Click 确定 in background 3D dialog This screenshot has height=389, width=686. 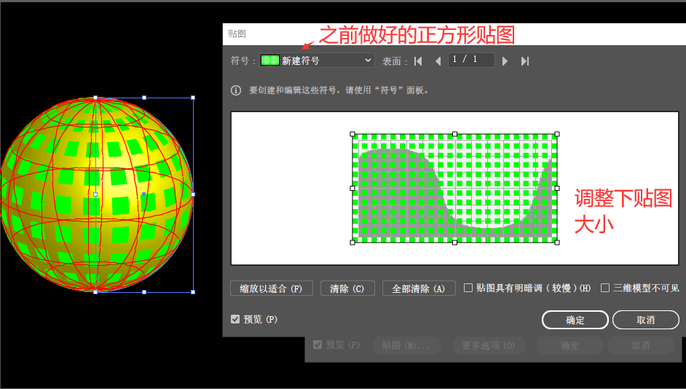[570, 346]
